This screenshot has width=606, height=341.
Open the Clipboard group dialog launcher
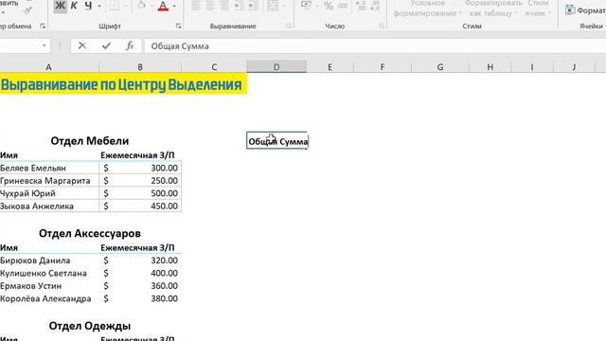tap(43, 27)
